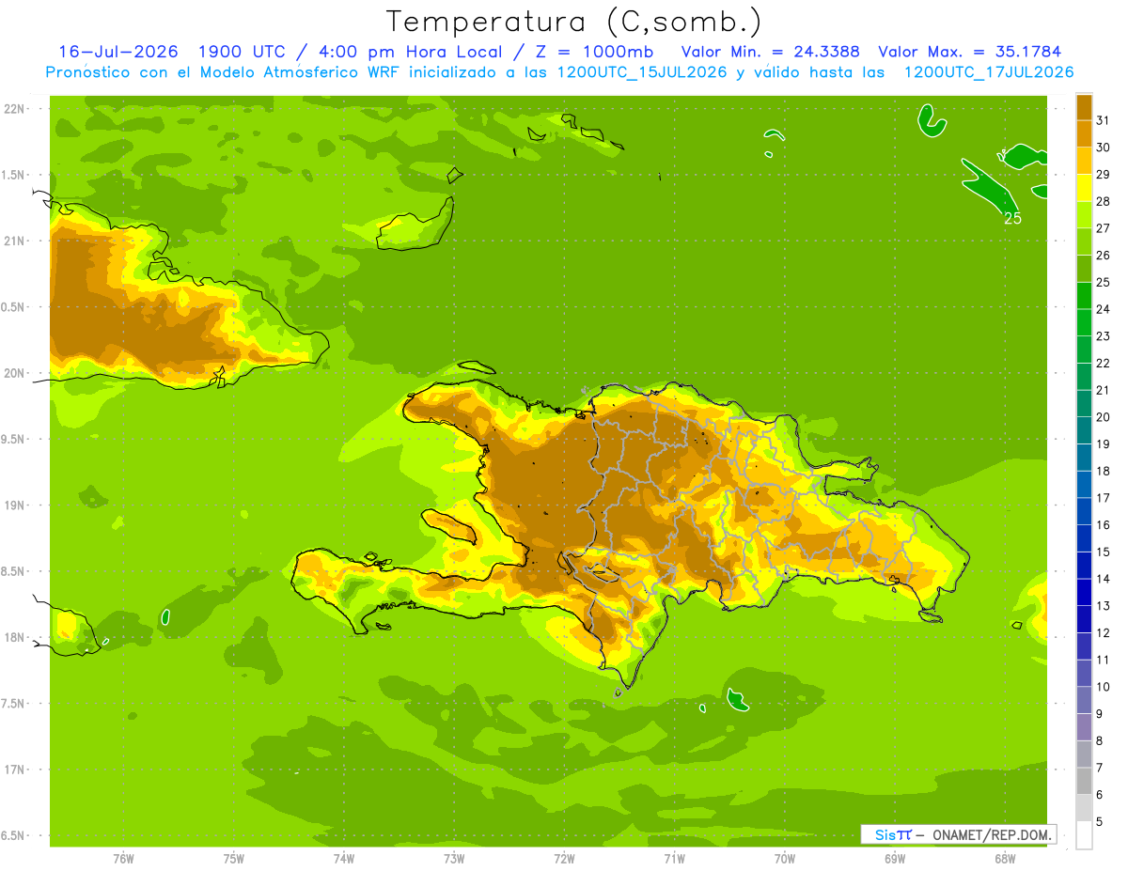Image resolution: width=1128 pixels, height=871 pixels.
Task: Select the date '16-Jul-2026' in the header
Action: point(118,52)
